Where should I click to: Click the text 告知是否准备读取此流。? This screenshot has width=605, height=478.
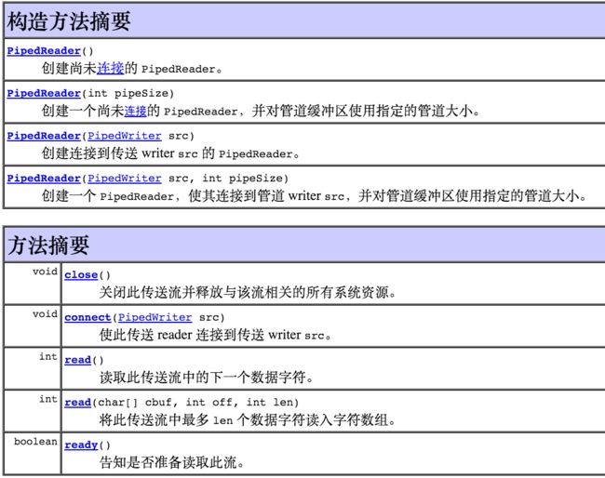coord(171,462)
